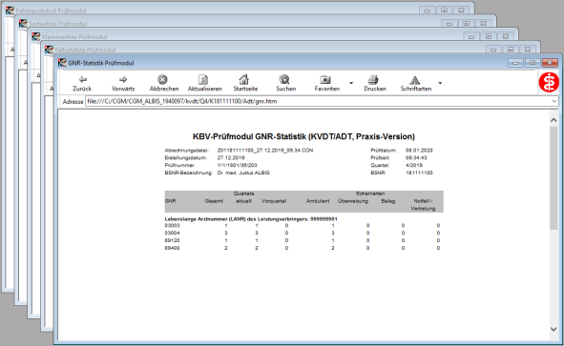Click the GNR code 89120

point(172,240)
